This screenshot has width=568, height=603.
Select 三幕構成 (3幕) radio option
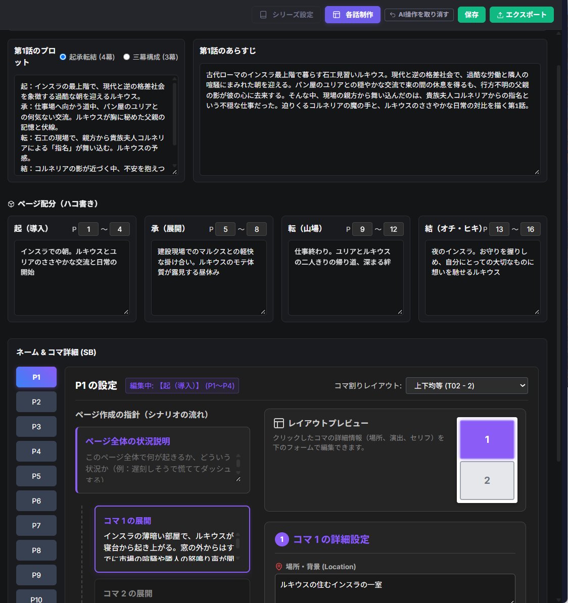click(126, 57)
